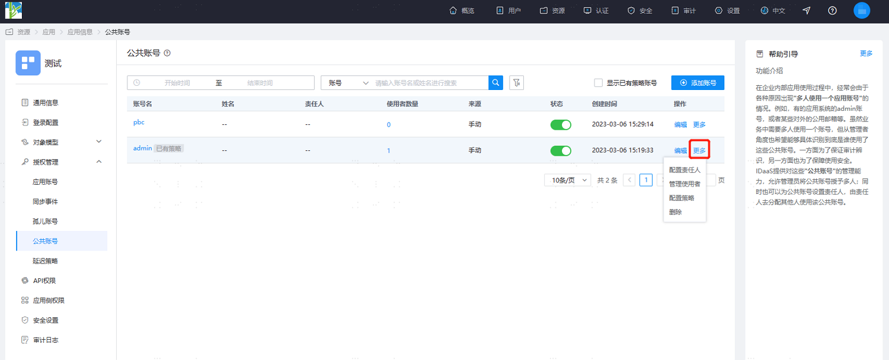Click the blue magnifier search button
The height and width of the screenshot is (360, 889).
pos(495,83)
